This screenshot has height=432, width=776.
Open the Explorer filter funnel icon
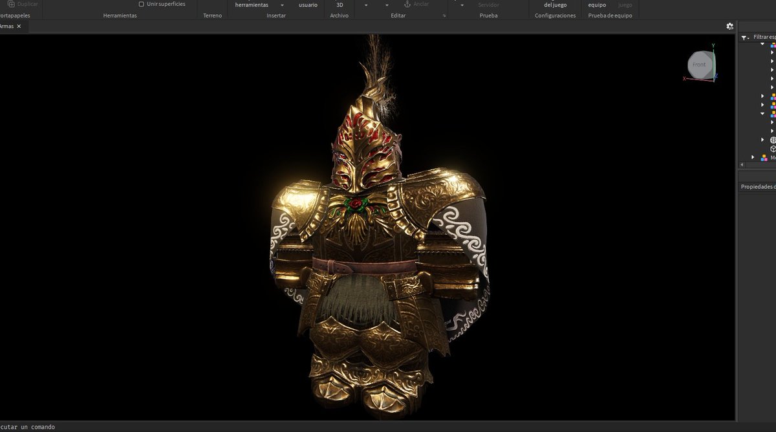[744, 38]
